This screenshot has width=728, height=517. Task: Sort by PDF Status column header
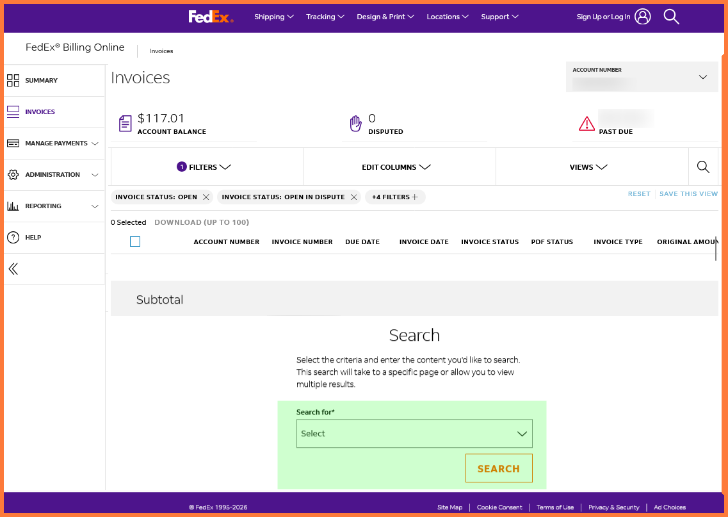tap(552, 242)
